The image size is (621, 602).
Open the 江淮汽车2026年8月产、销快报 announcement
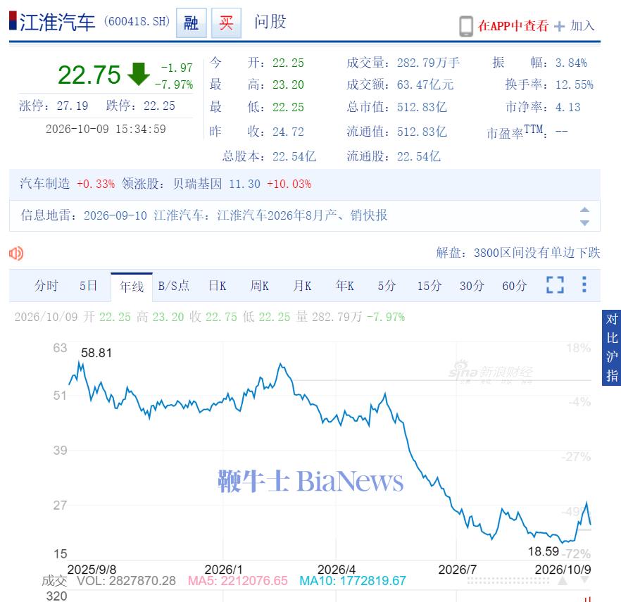(302, 215)
